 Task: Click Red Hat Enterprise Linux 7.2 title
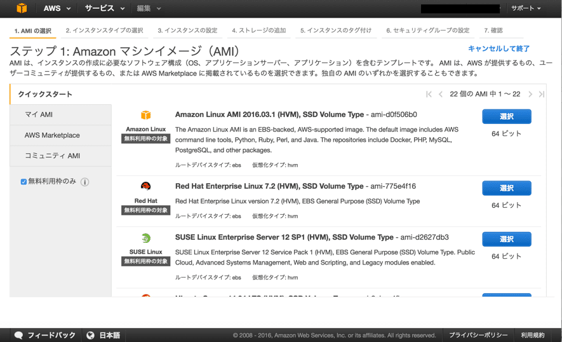[269, 186]
